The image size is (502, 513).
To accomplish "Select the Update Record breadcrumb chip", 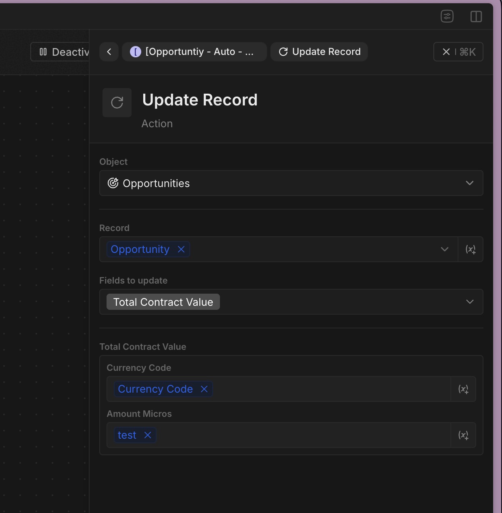I will click(x=319, y=52).
